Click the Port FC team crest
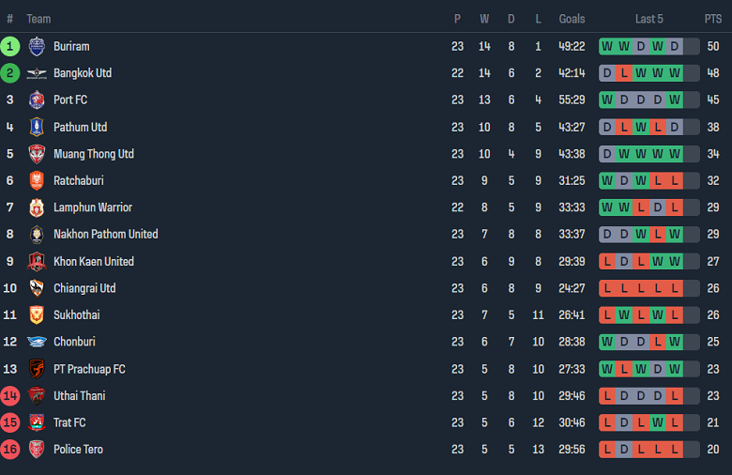Screen dimensions: 732x475 37,100
